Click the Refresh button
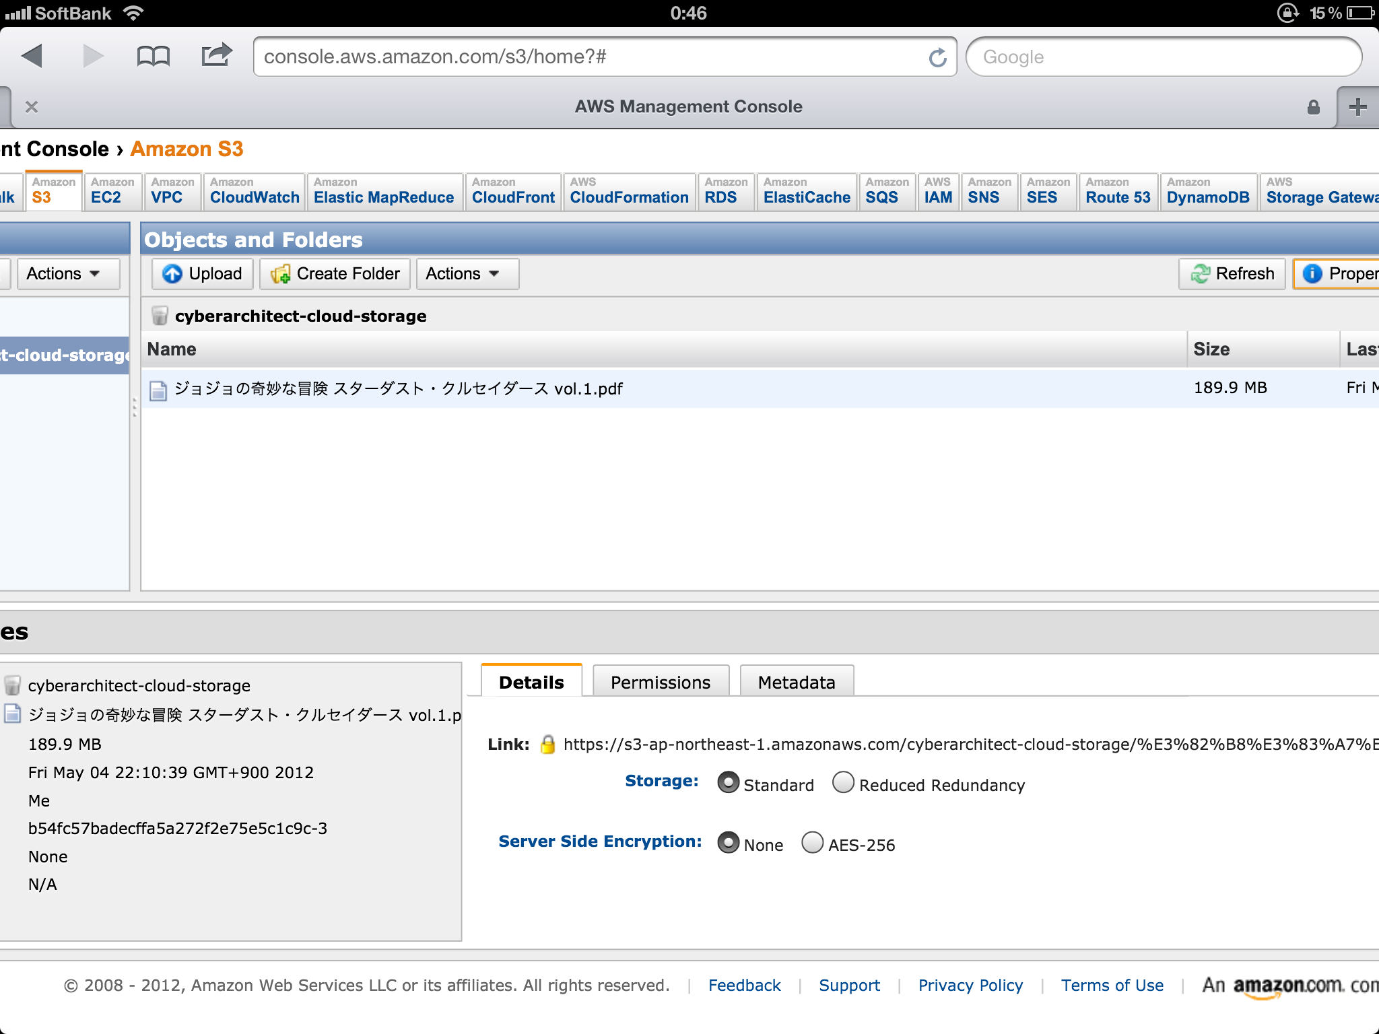 coord(1232,273)
